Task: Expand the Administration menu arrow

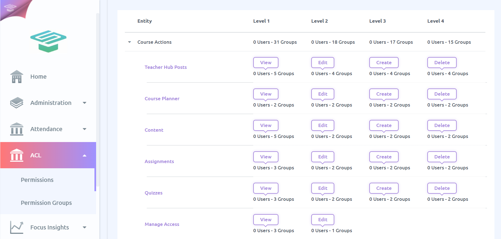Action: pos(85,103)
